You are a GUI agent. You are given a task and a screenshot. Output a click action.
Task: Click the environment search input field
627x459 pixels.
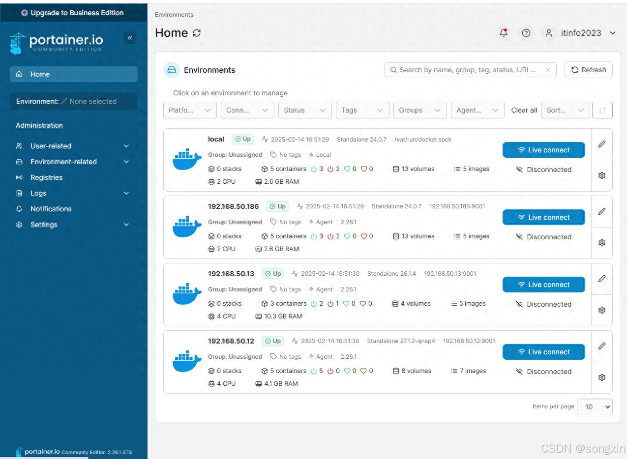click(x=471, y=70)
